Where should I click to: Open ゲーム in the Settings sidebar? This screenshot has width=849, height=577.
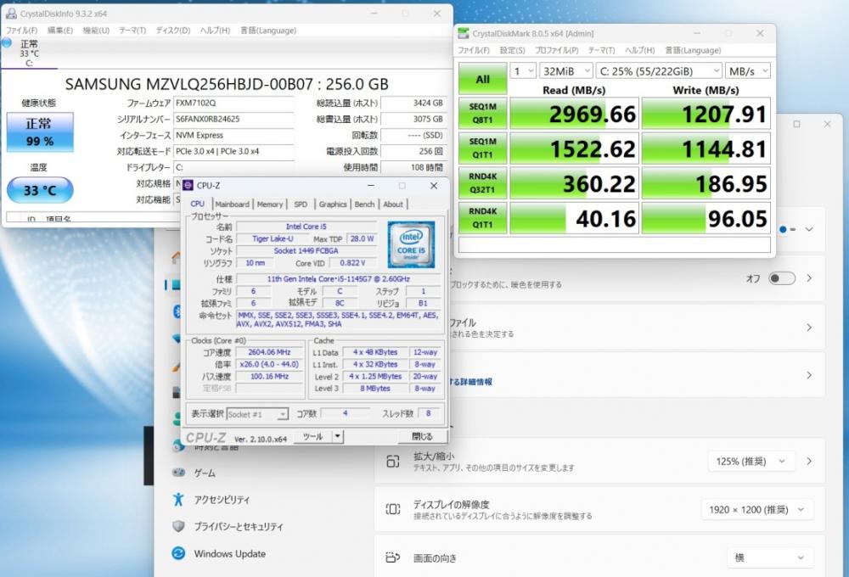click(205, 473)
